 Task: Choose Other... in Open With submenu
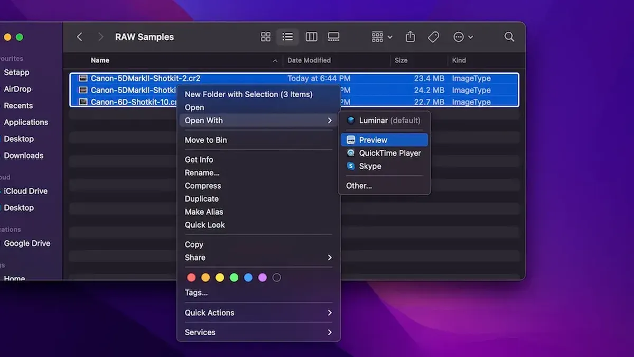[359, 186]
